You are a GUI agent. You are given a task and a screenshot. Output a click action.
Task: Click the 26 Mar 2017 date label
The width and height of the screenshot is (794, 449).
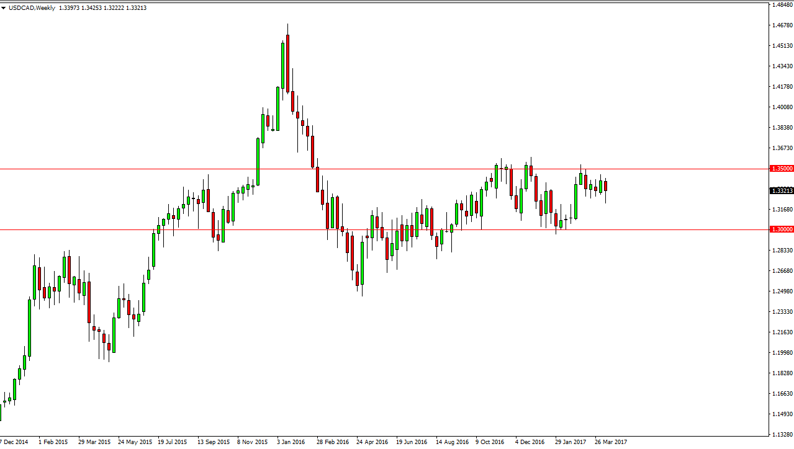click(610, 442)
